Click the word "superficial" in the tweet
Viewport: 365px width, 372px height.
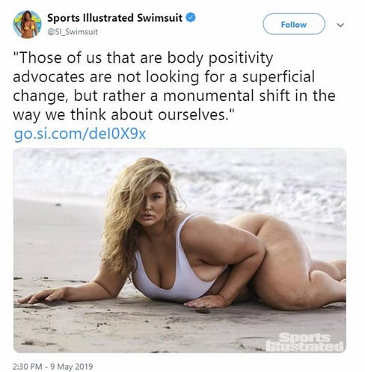coord(278,77)
